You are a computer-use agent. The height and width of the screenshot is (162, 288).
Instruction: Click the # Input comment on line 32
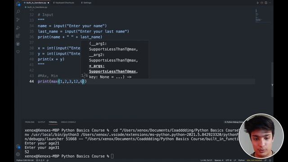[x=45, y=15]
